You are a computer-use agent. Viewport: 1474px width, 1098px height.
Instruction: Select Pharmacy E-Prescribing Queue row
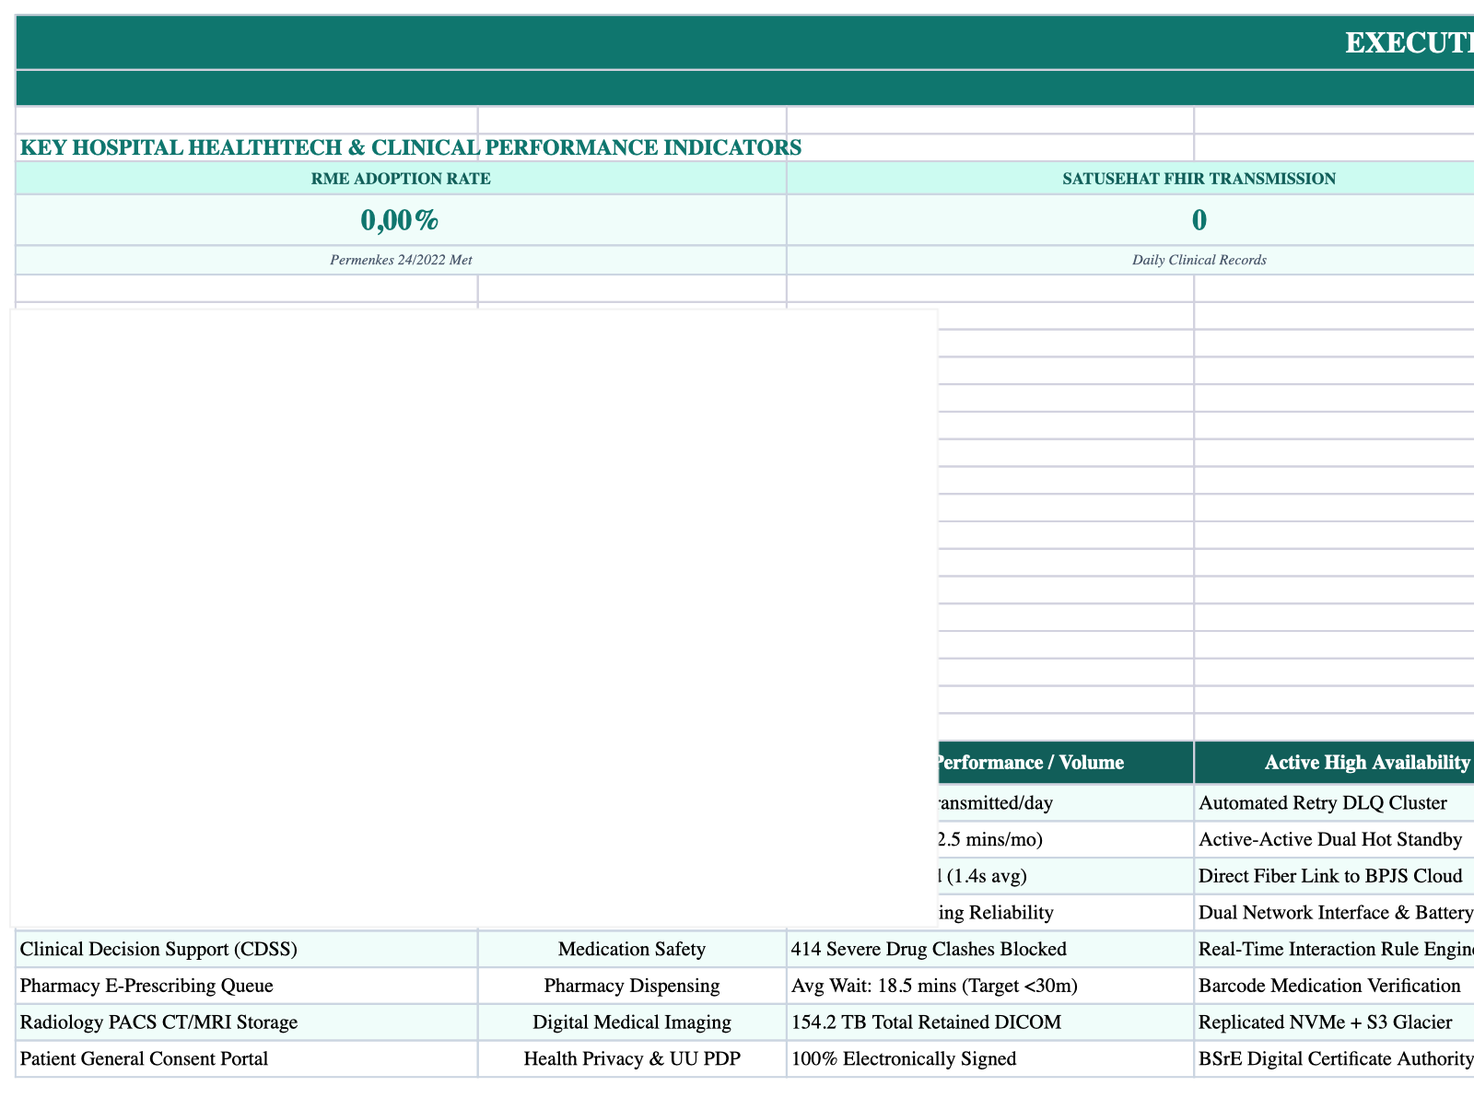tap(247, 986)
